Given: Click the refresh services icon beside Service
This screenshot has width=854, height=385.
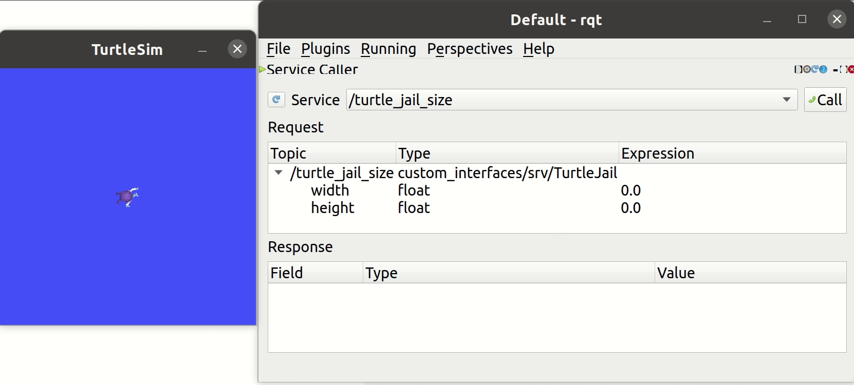Looking at the screenshot, I should click(x=276, y=100).
